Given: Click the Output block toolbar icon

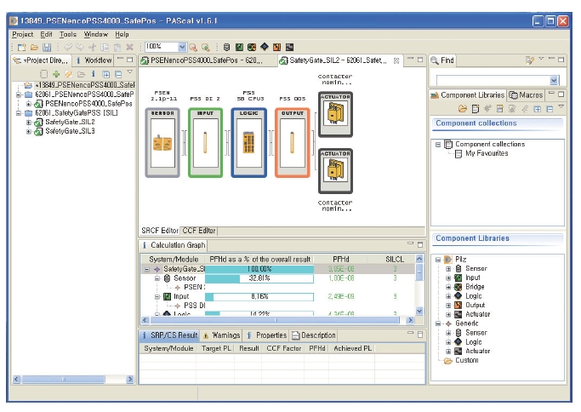Looking at the screenshot, I should click(276, 47).
